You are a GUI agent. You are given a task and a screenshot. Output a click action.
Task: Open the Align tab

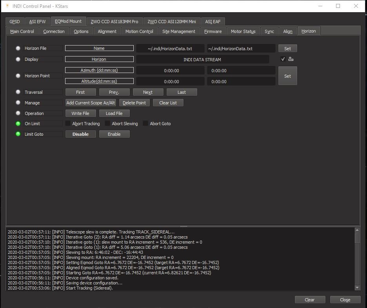point(288,31)
